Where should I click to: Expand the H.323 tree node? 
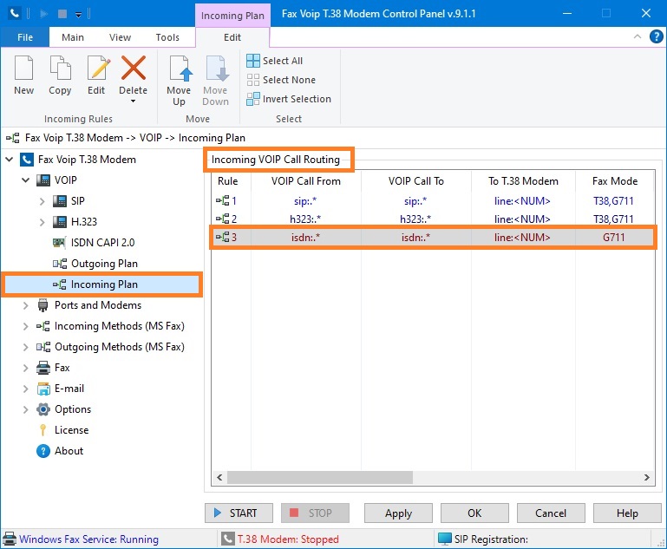tap(43, 222)
